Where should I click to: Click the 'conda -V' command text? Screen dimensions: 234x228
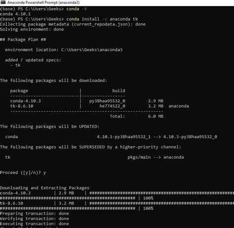coord(77,9)
